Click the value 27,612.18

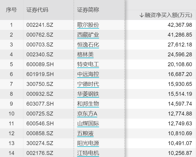tap(180, 45)
